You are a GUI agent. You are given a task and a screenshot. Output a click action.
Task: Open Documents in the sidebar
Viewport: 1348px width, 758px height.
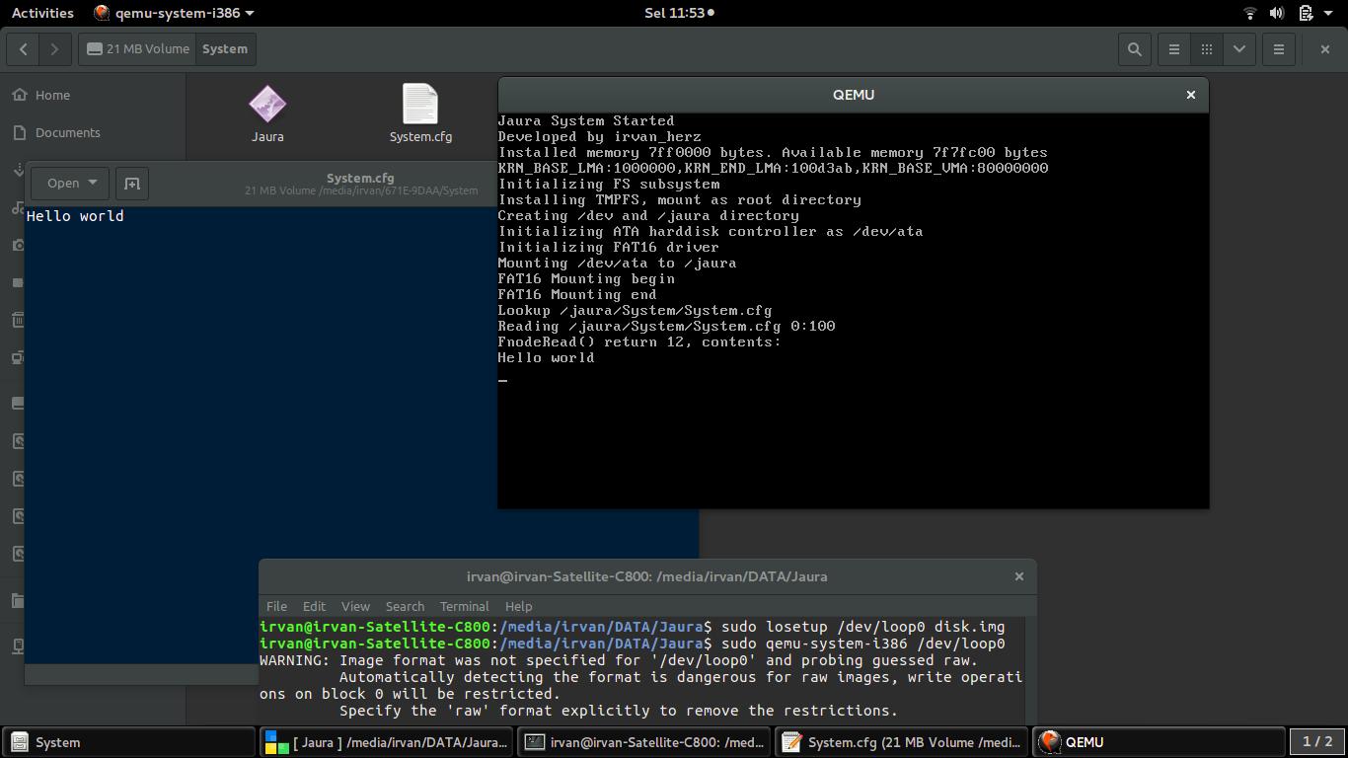click(67, 132)
